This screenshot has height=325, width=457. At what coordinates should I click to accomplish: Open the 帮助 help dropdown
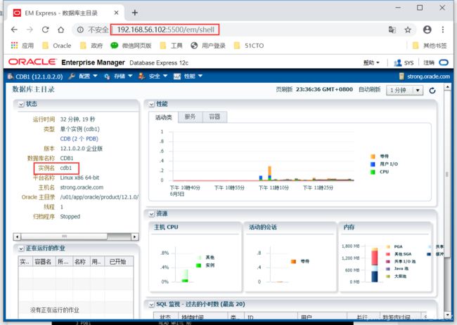pyautogui.click(x=371, y=62)
